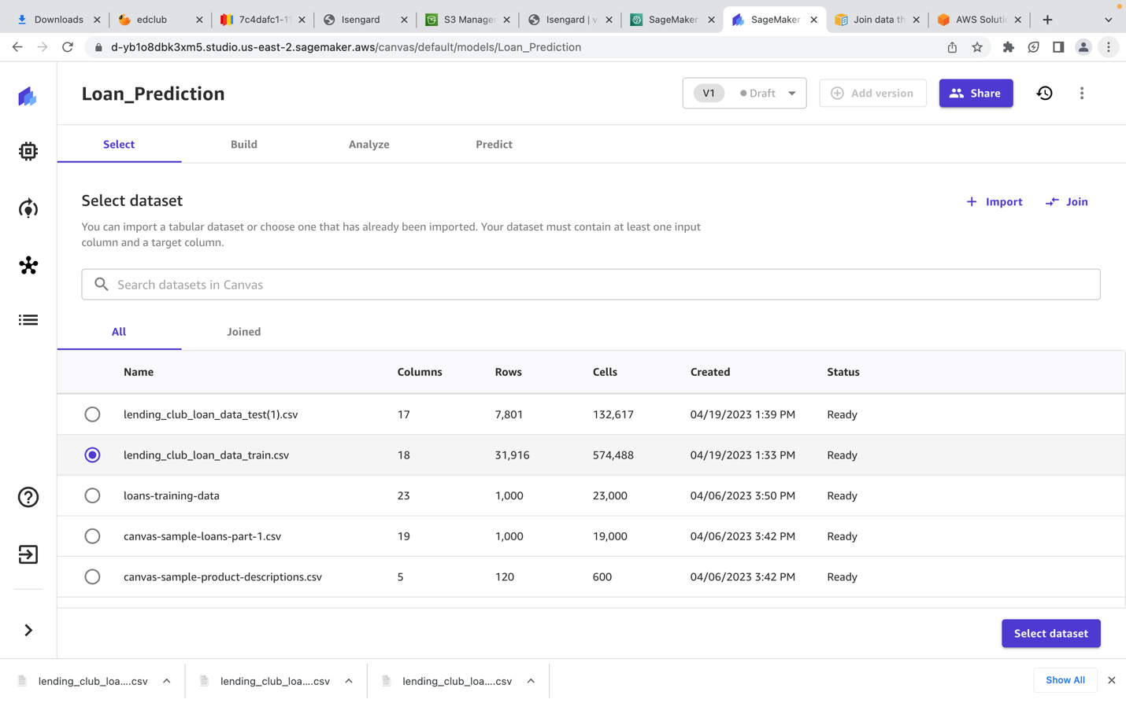Click the Select dataset button
Image resolution: width=1126 pixels, height=703 pixels.
click(x=1050, y=633)
